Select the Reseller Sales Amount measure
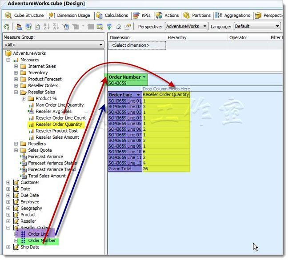The width and height of the screenshot is (289, 261). 57,137
